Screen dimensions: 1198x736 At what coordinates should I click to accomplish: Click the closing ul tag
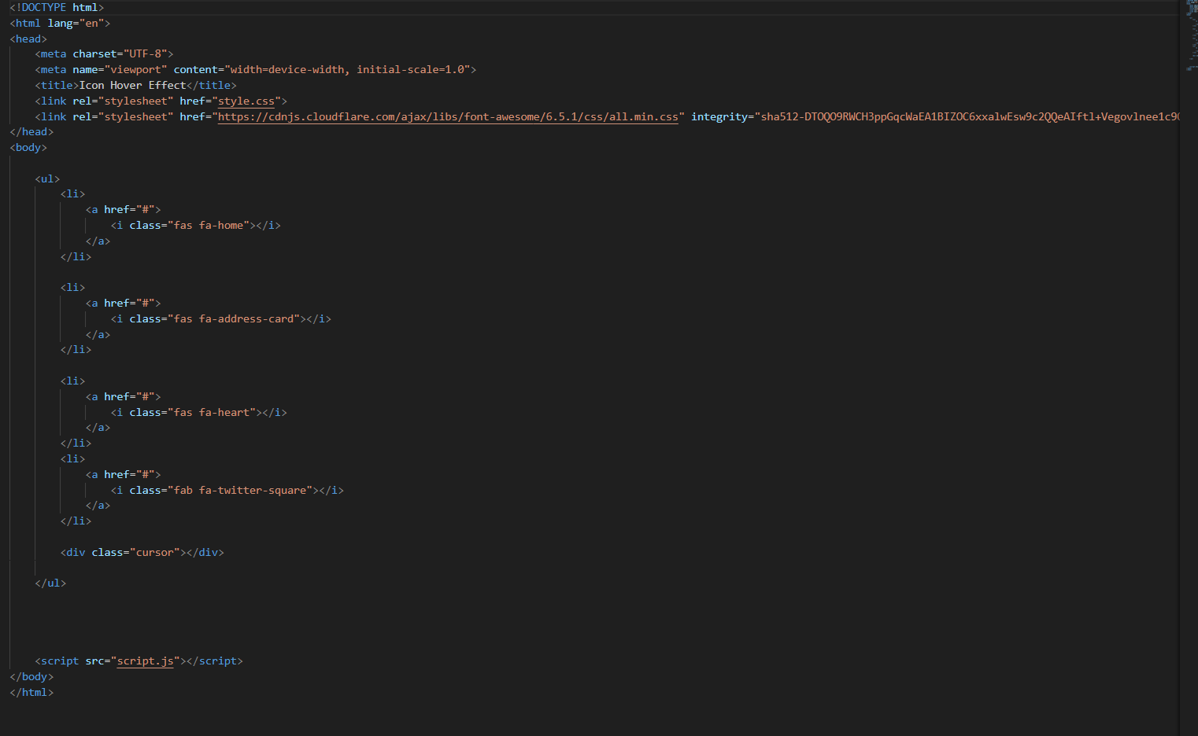click(x=50, y=583)
